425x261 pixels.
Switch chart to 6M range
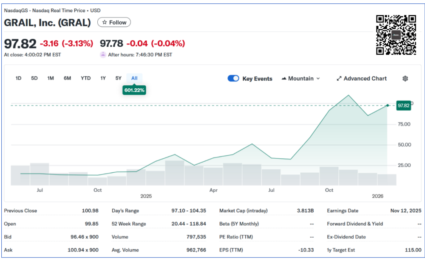[x=67, y=78]
